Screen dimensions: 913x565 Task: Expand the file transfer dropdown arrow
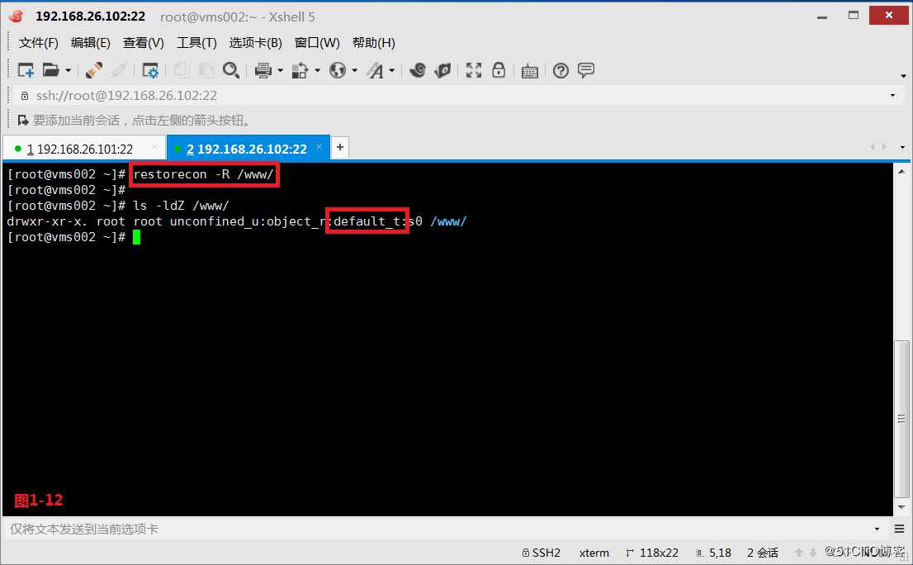tap(317, 70)
